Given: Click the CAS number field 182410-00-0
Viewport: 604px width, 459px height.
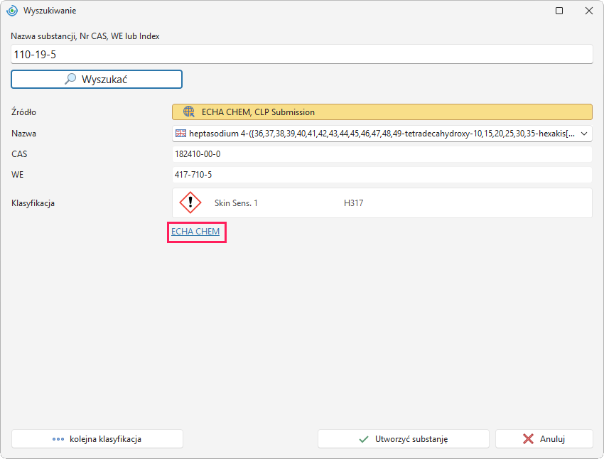Looking at the screenshot, I should [382, 154].
